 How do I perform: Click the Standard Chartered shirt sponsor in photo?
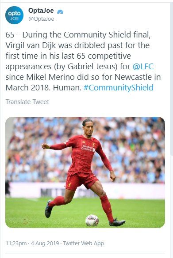click(x=88, y=148)
